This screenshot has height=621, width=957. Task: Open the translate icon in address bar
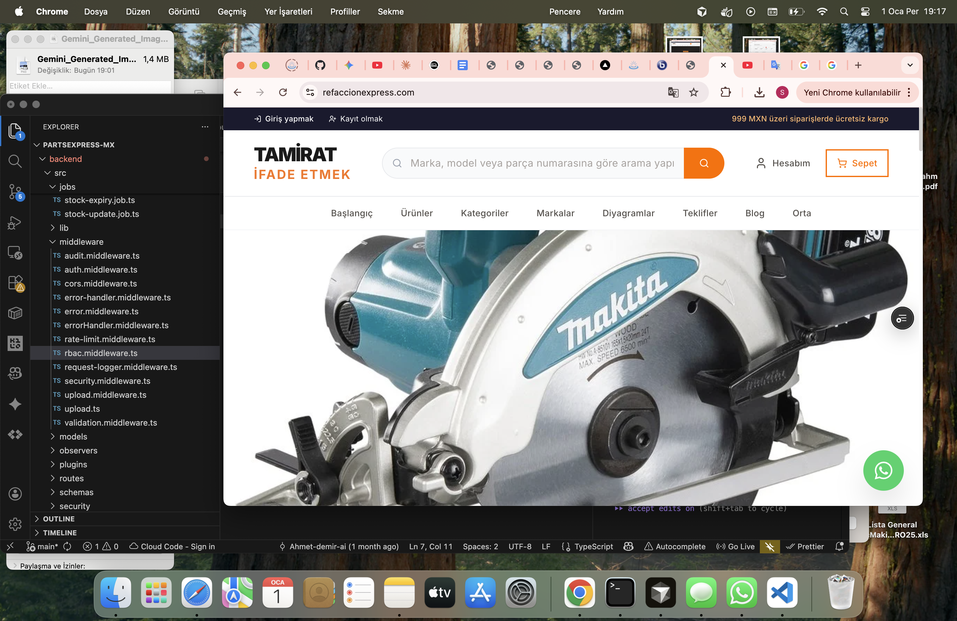pyautogui.click(x=673, y=92)
